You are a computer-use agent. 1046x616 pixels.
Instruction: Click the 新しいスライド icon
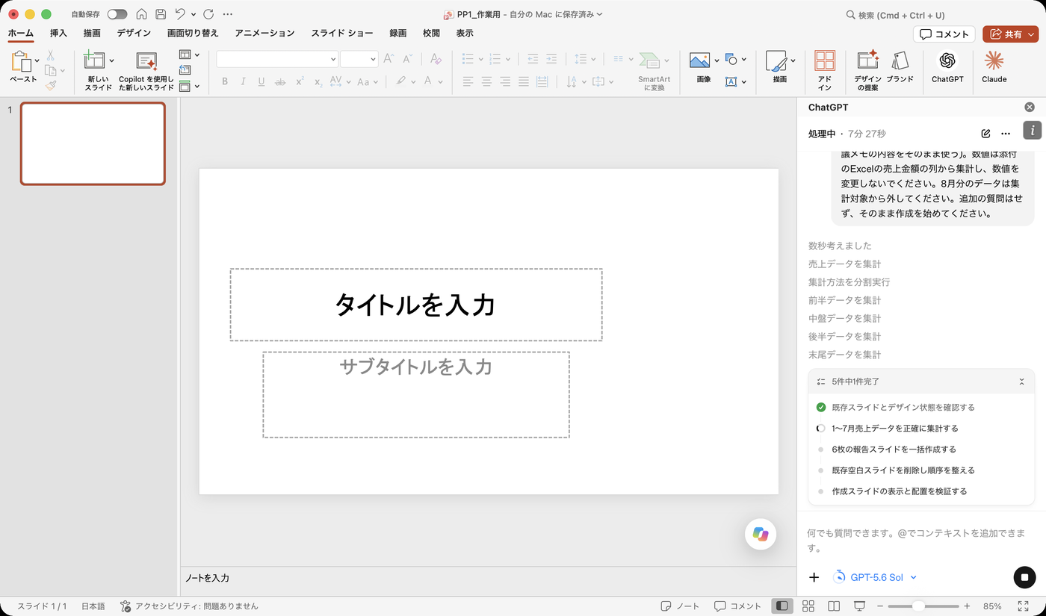[94, 60]
